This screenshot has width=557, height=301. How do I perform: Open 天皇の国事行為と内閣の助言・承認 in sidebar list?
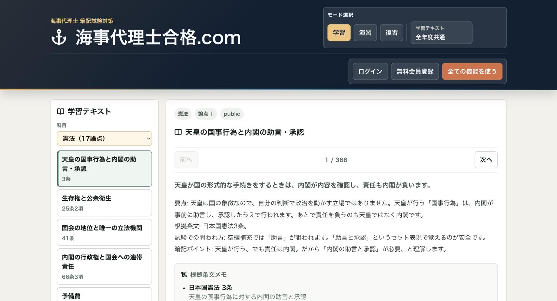(x=105, y=169)
